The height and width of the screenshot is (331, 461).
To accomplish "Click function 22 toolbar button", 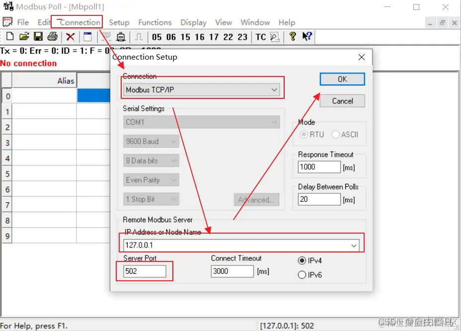I will click(x=228, y=37).
